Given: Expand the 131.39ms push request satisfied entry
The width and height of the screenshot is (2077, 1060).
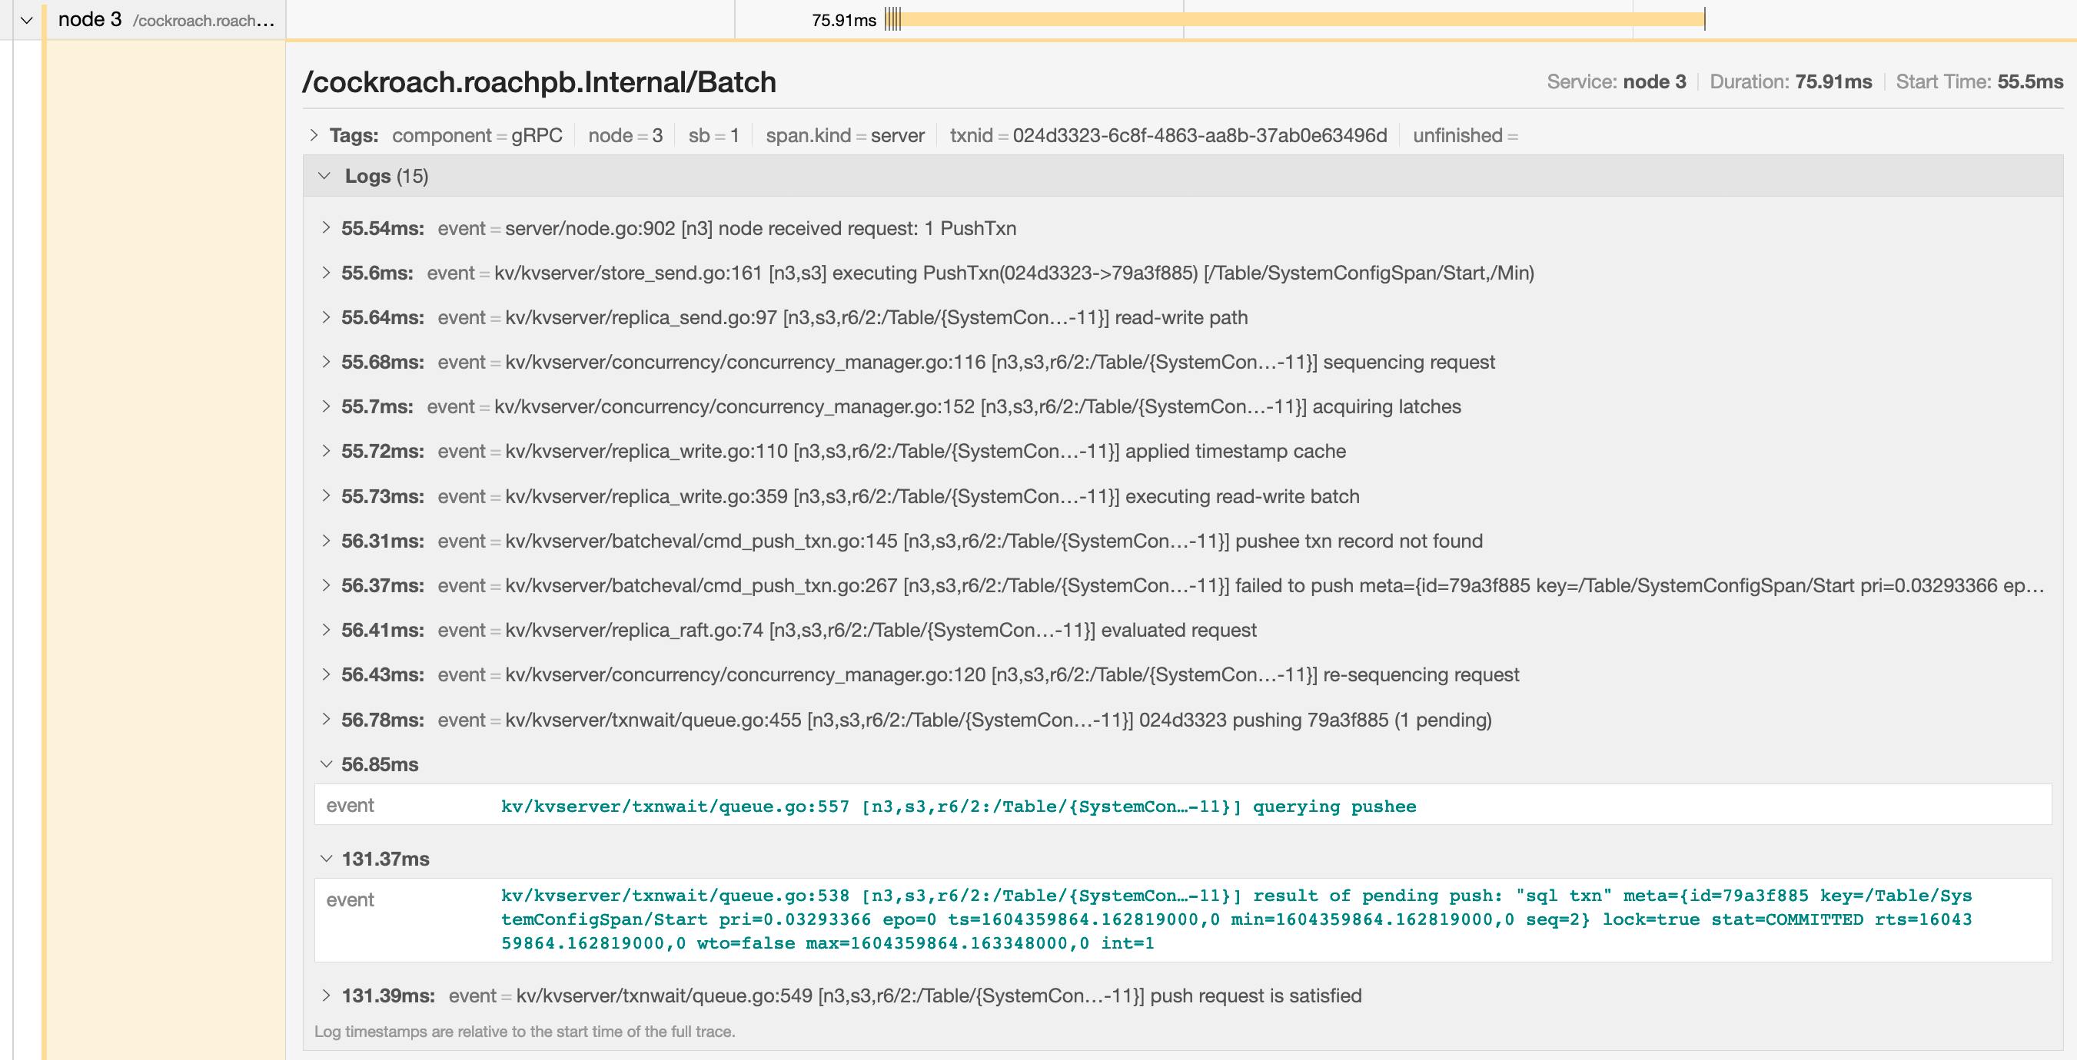Looking at the screenshot, I should click(326, 995).
